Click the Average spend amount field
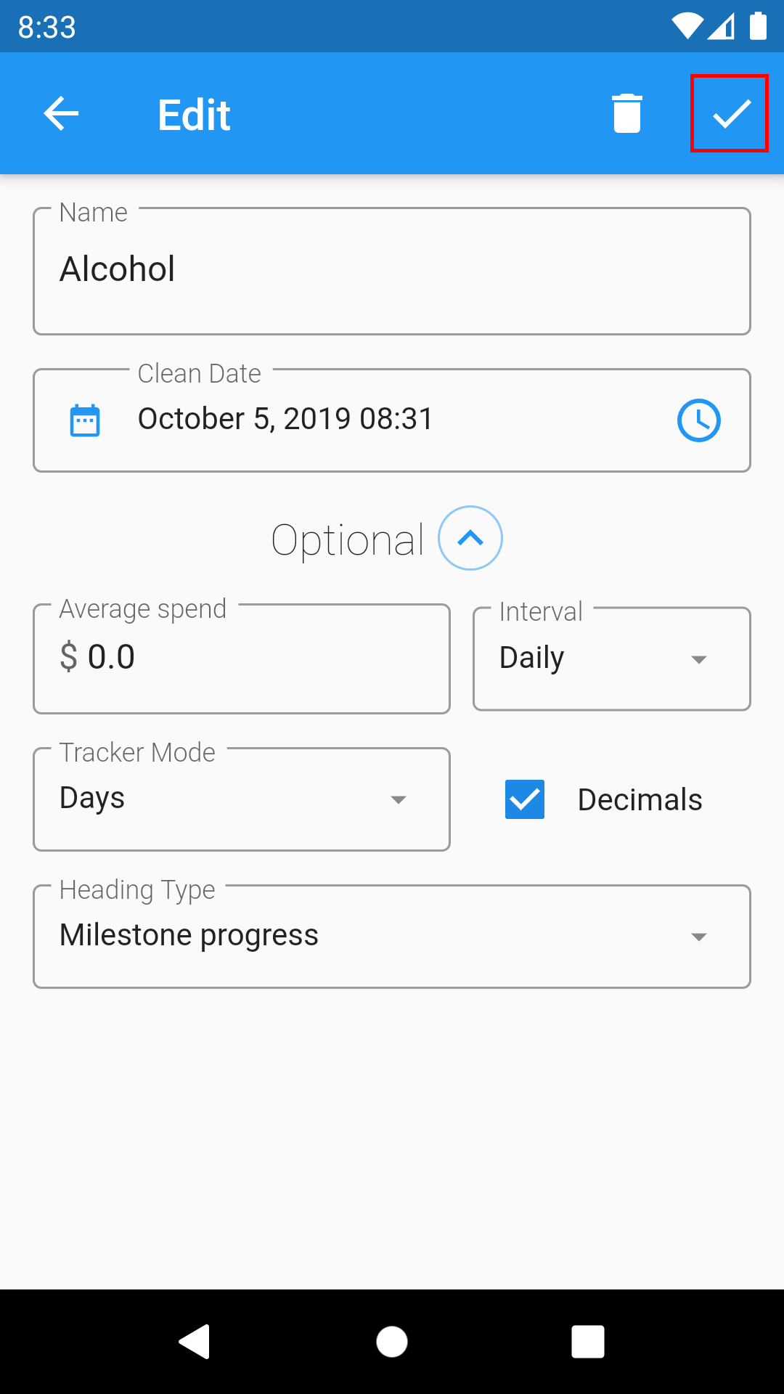Viewport: 784px width, 1394px height. (242, 659)
